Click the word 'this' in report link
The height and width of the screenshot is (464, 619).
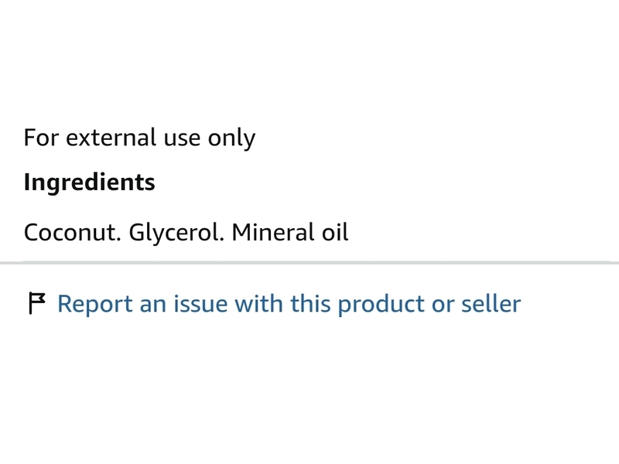(x=310, y=304)
